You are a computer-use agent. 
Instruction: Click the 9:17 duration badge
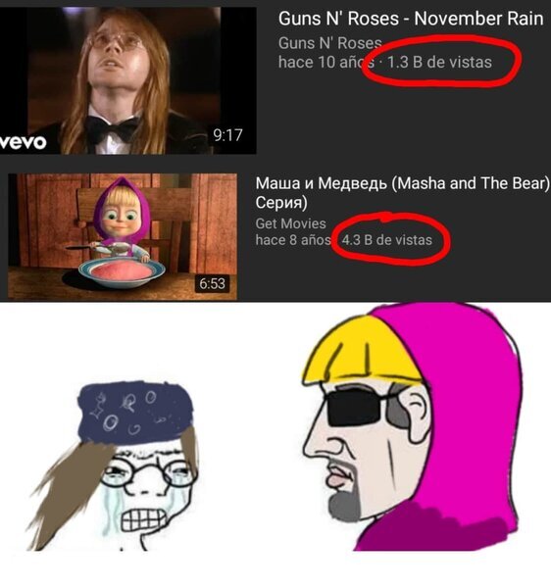(x=227, y=135)
